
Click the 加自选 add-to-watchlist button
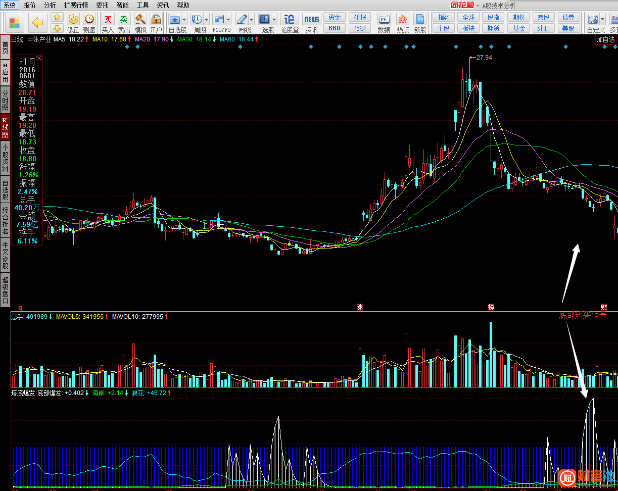606,39
